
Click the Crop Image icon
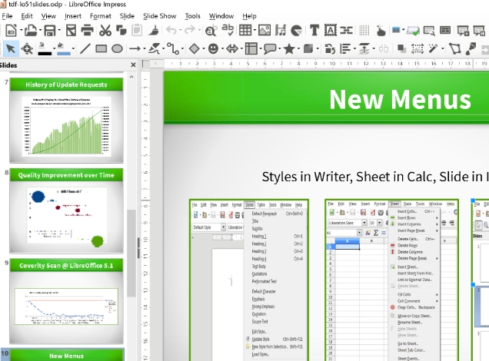coord(417,49)
